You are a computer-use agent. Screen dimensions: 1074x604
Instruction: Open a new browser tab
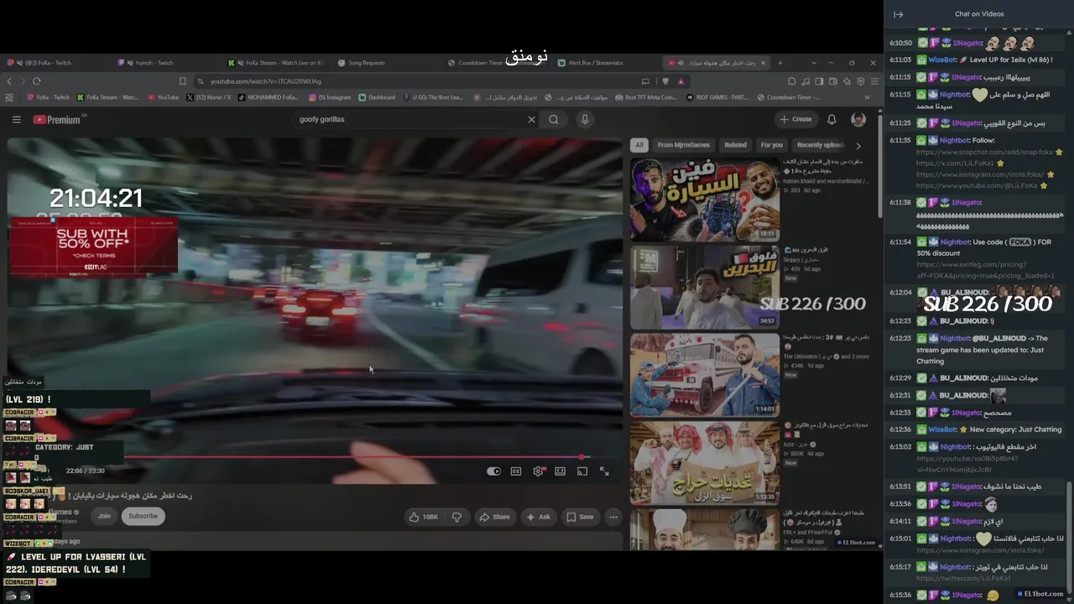pyautogui.click(x=779, y=63)
